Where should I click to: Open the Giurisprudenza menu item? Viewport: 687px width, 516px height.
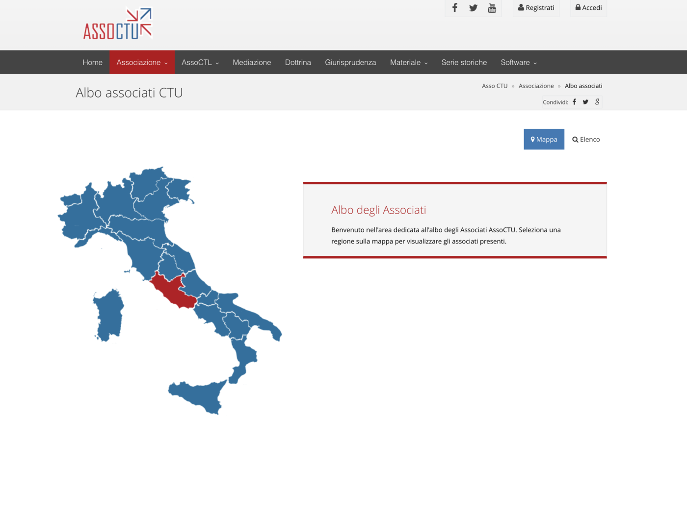click(350, 62)
